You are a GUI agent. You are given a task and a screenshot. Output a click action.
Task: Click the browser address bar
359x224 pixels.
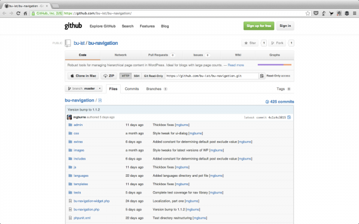pyautogui.click(x=171, y=13)
